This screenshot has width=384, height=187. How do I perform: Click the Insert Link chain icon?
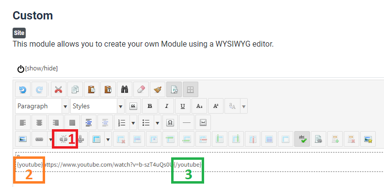click(x=39, y=139)
